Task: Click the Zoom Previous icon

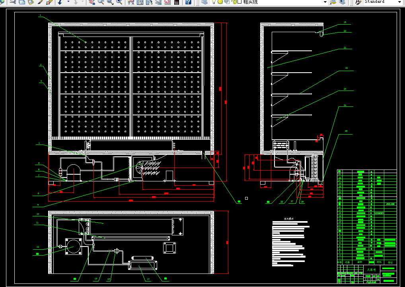Action: (119, 2)
